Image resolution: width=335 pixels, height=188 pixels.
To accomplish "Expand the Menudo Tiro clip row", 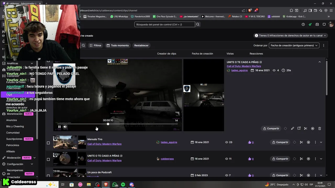I will 321,142.
